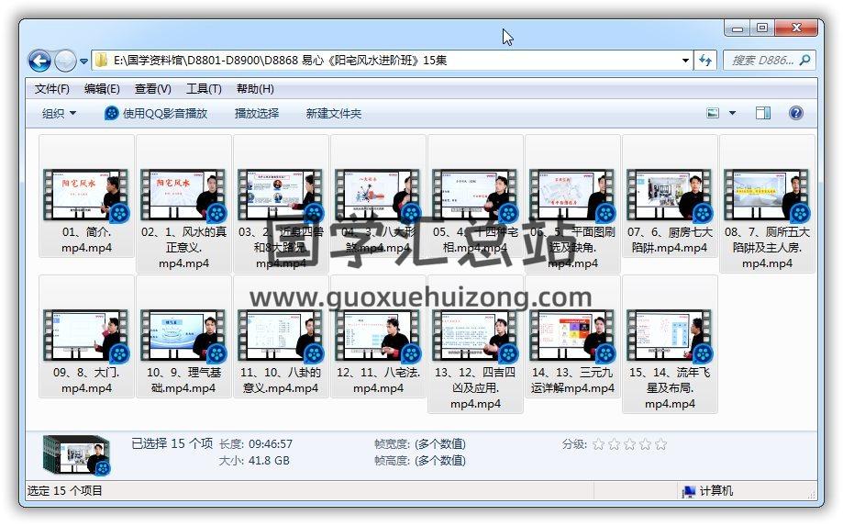843x526 pixels.
Task: Click 播放选择 in the toolbar
Action: pos(257,114)
